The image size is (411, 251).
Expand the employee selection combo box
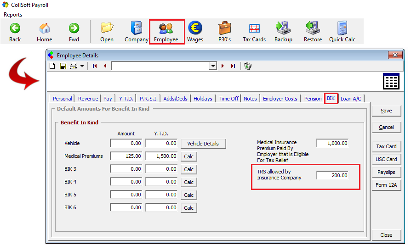[x=213, y=66]
